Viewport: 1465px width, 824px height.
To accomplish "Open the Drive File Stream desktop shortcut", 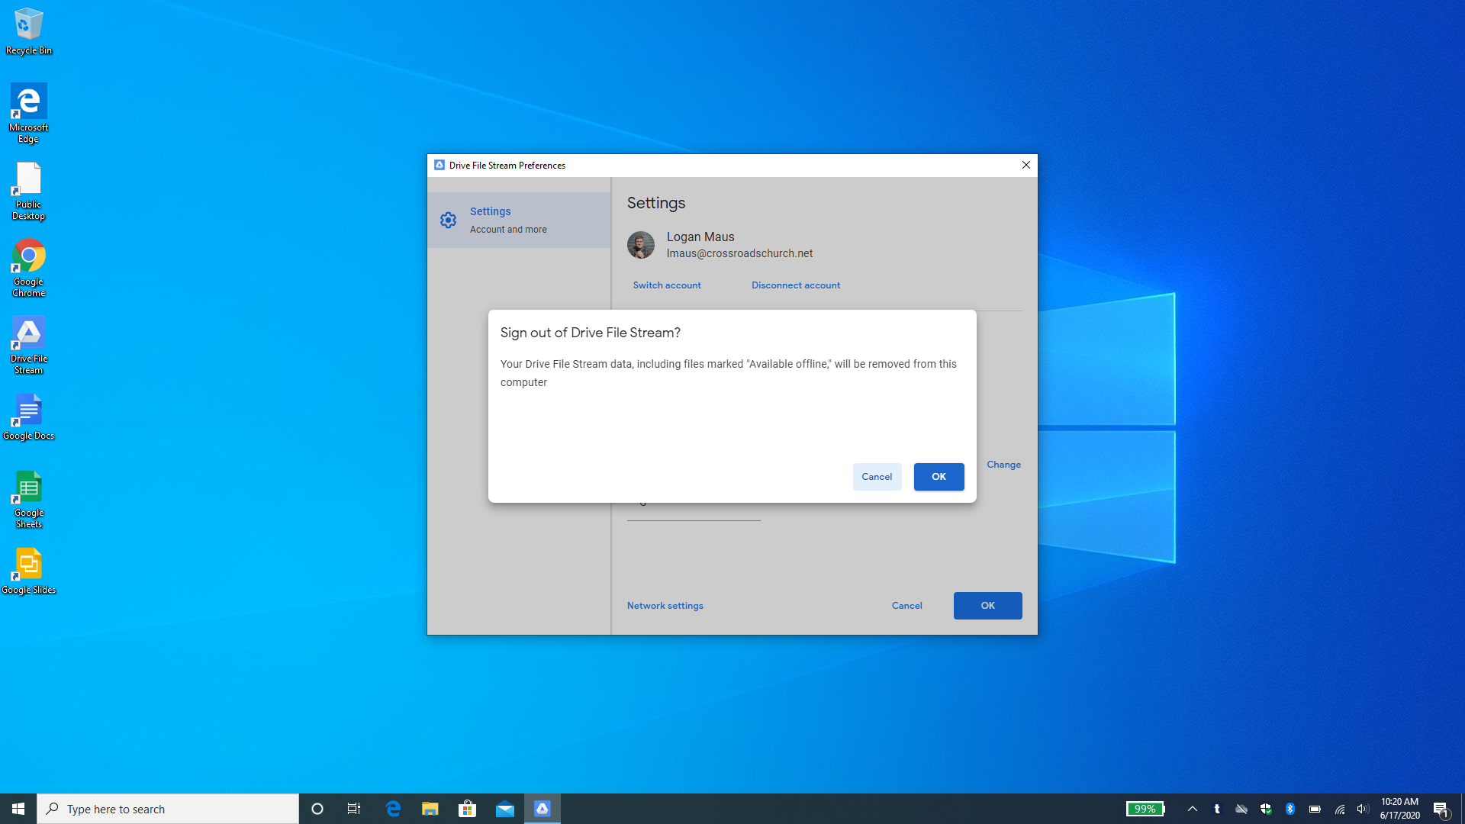I will (29, 345).
